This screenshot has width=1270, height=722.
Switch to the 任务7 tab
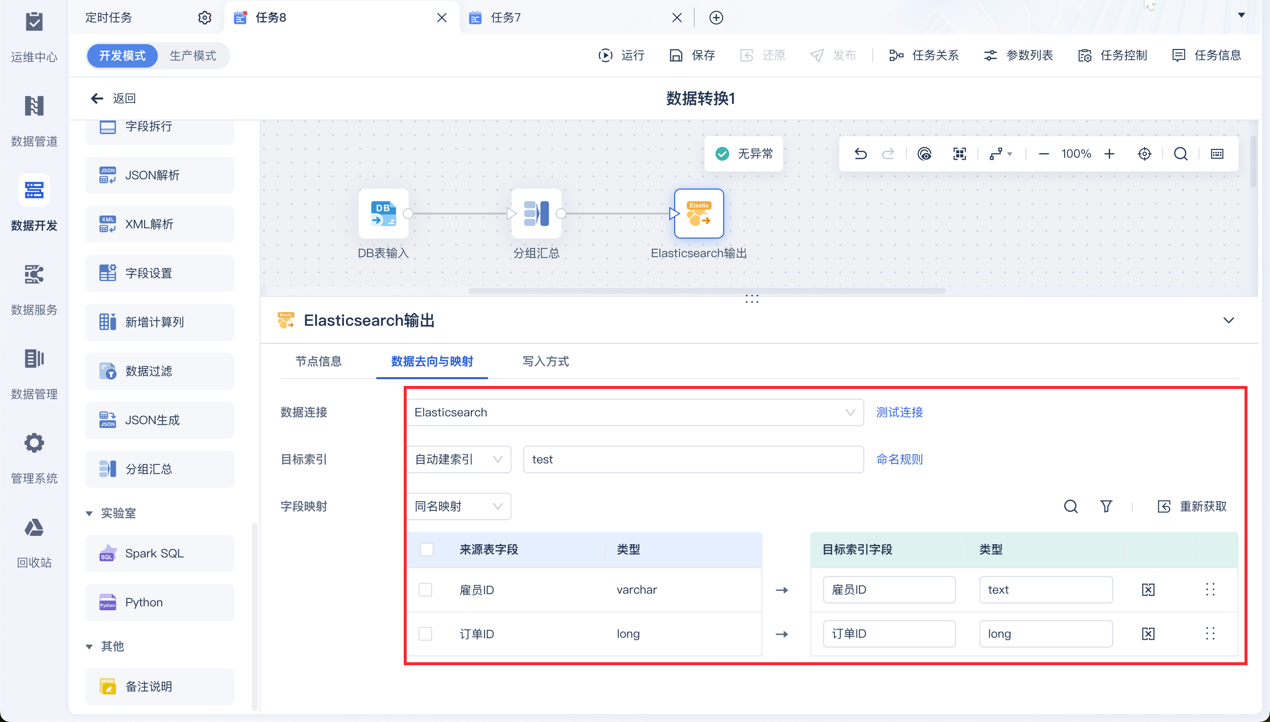tap(506, 18)
